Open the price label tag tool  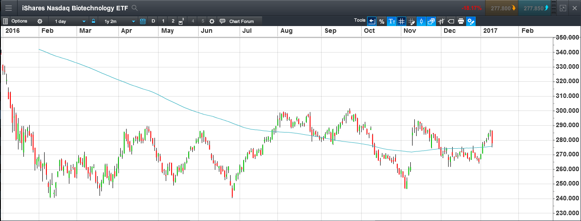pyautogui.click(x=451, y=21)
